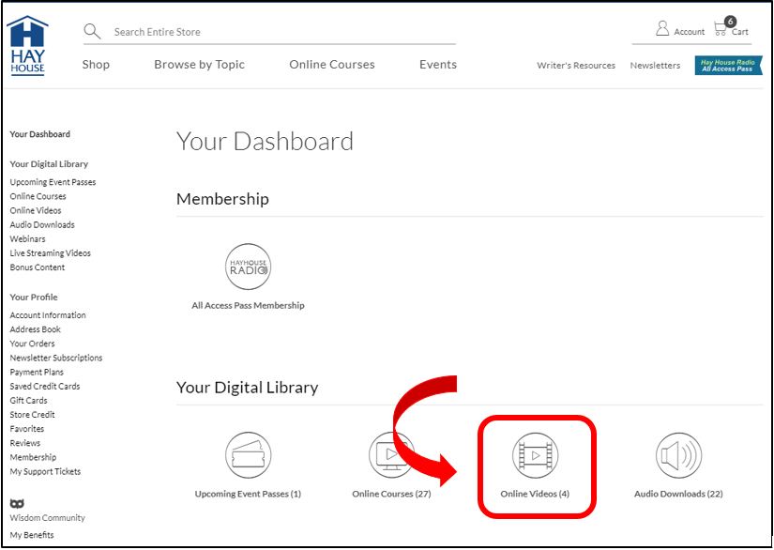Open the Online Courses monitor icon
The height and width of the screenshot is (550, 774).
(x=390, y=455)
